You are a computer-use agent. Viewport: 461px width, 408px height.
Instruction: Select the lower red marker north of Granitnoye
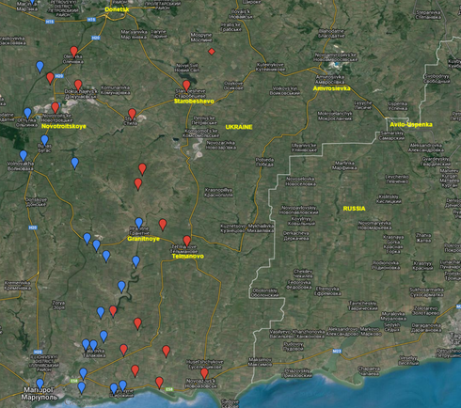click(x=138, y=184)
